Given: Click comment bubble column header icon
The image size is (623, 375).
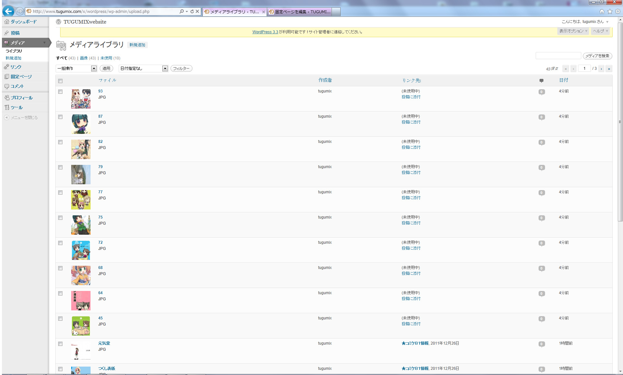Looking at the screenshot, I should 541,80.
